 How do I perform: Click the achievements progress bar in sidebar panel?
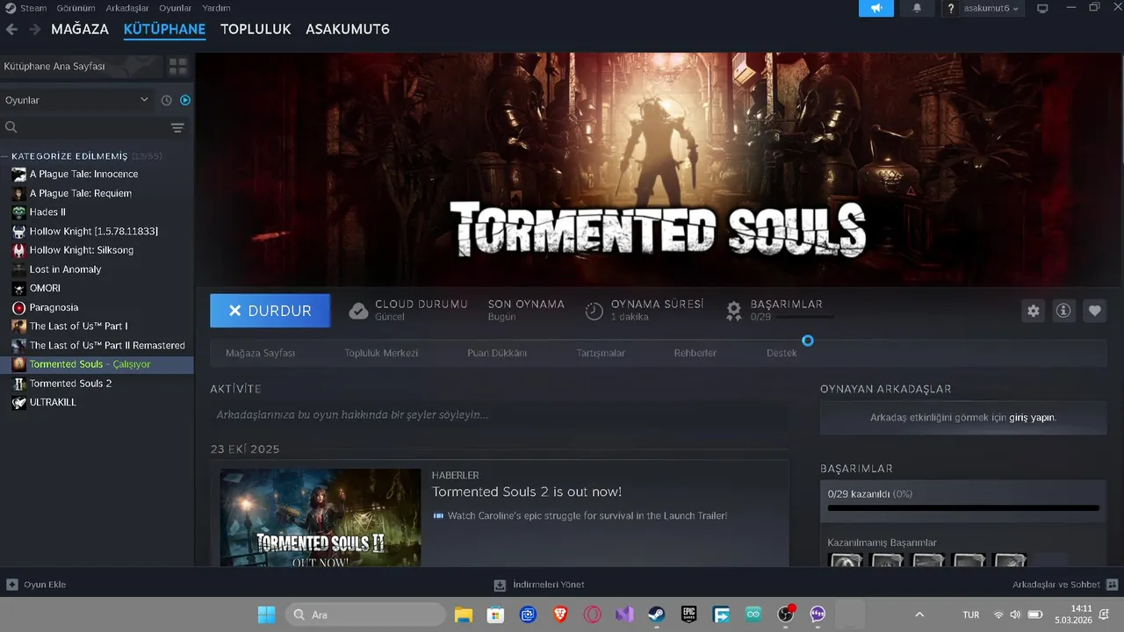click(963, 507)
